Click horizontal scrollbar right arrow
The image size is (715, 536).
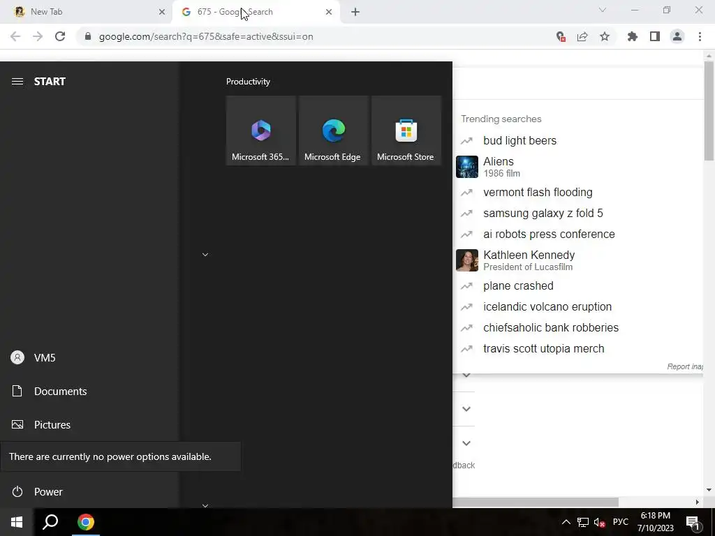[698, 502]
